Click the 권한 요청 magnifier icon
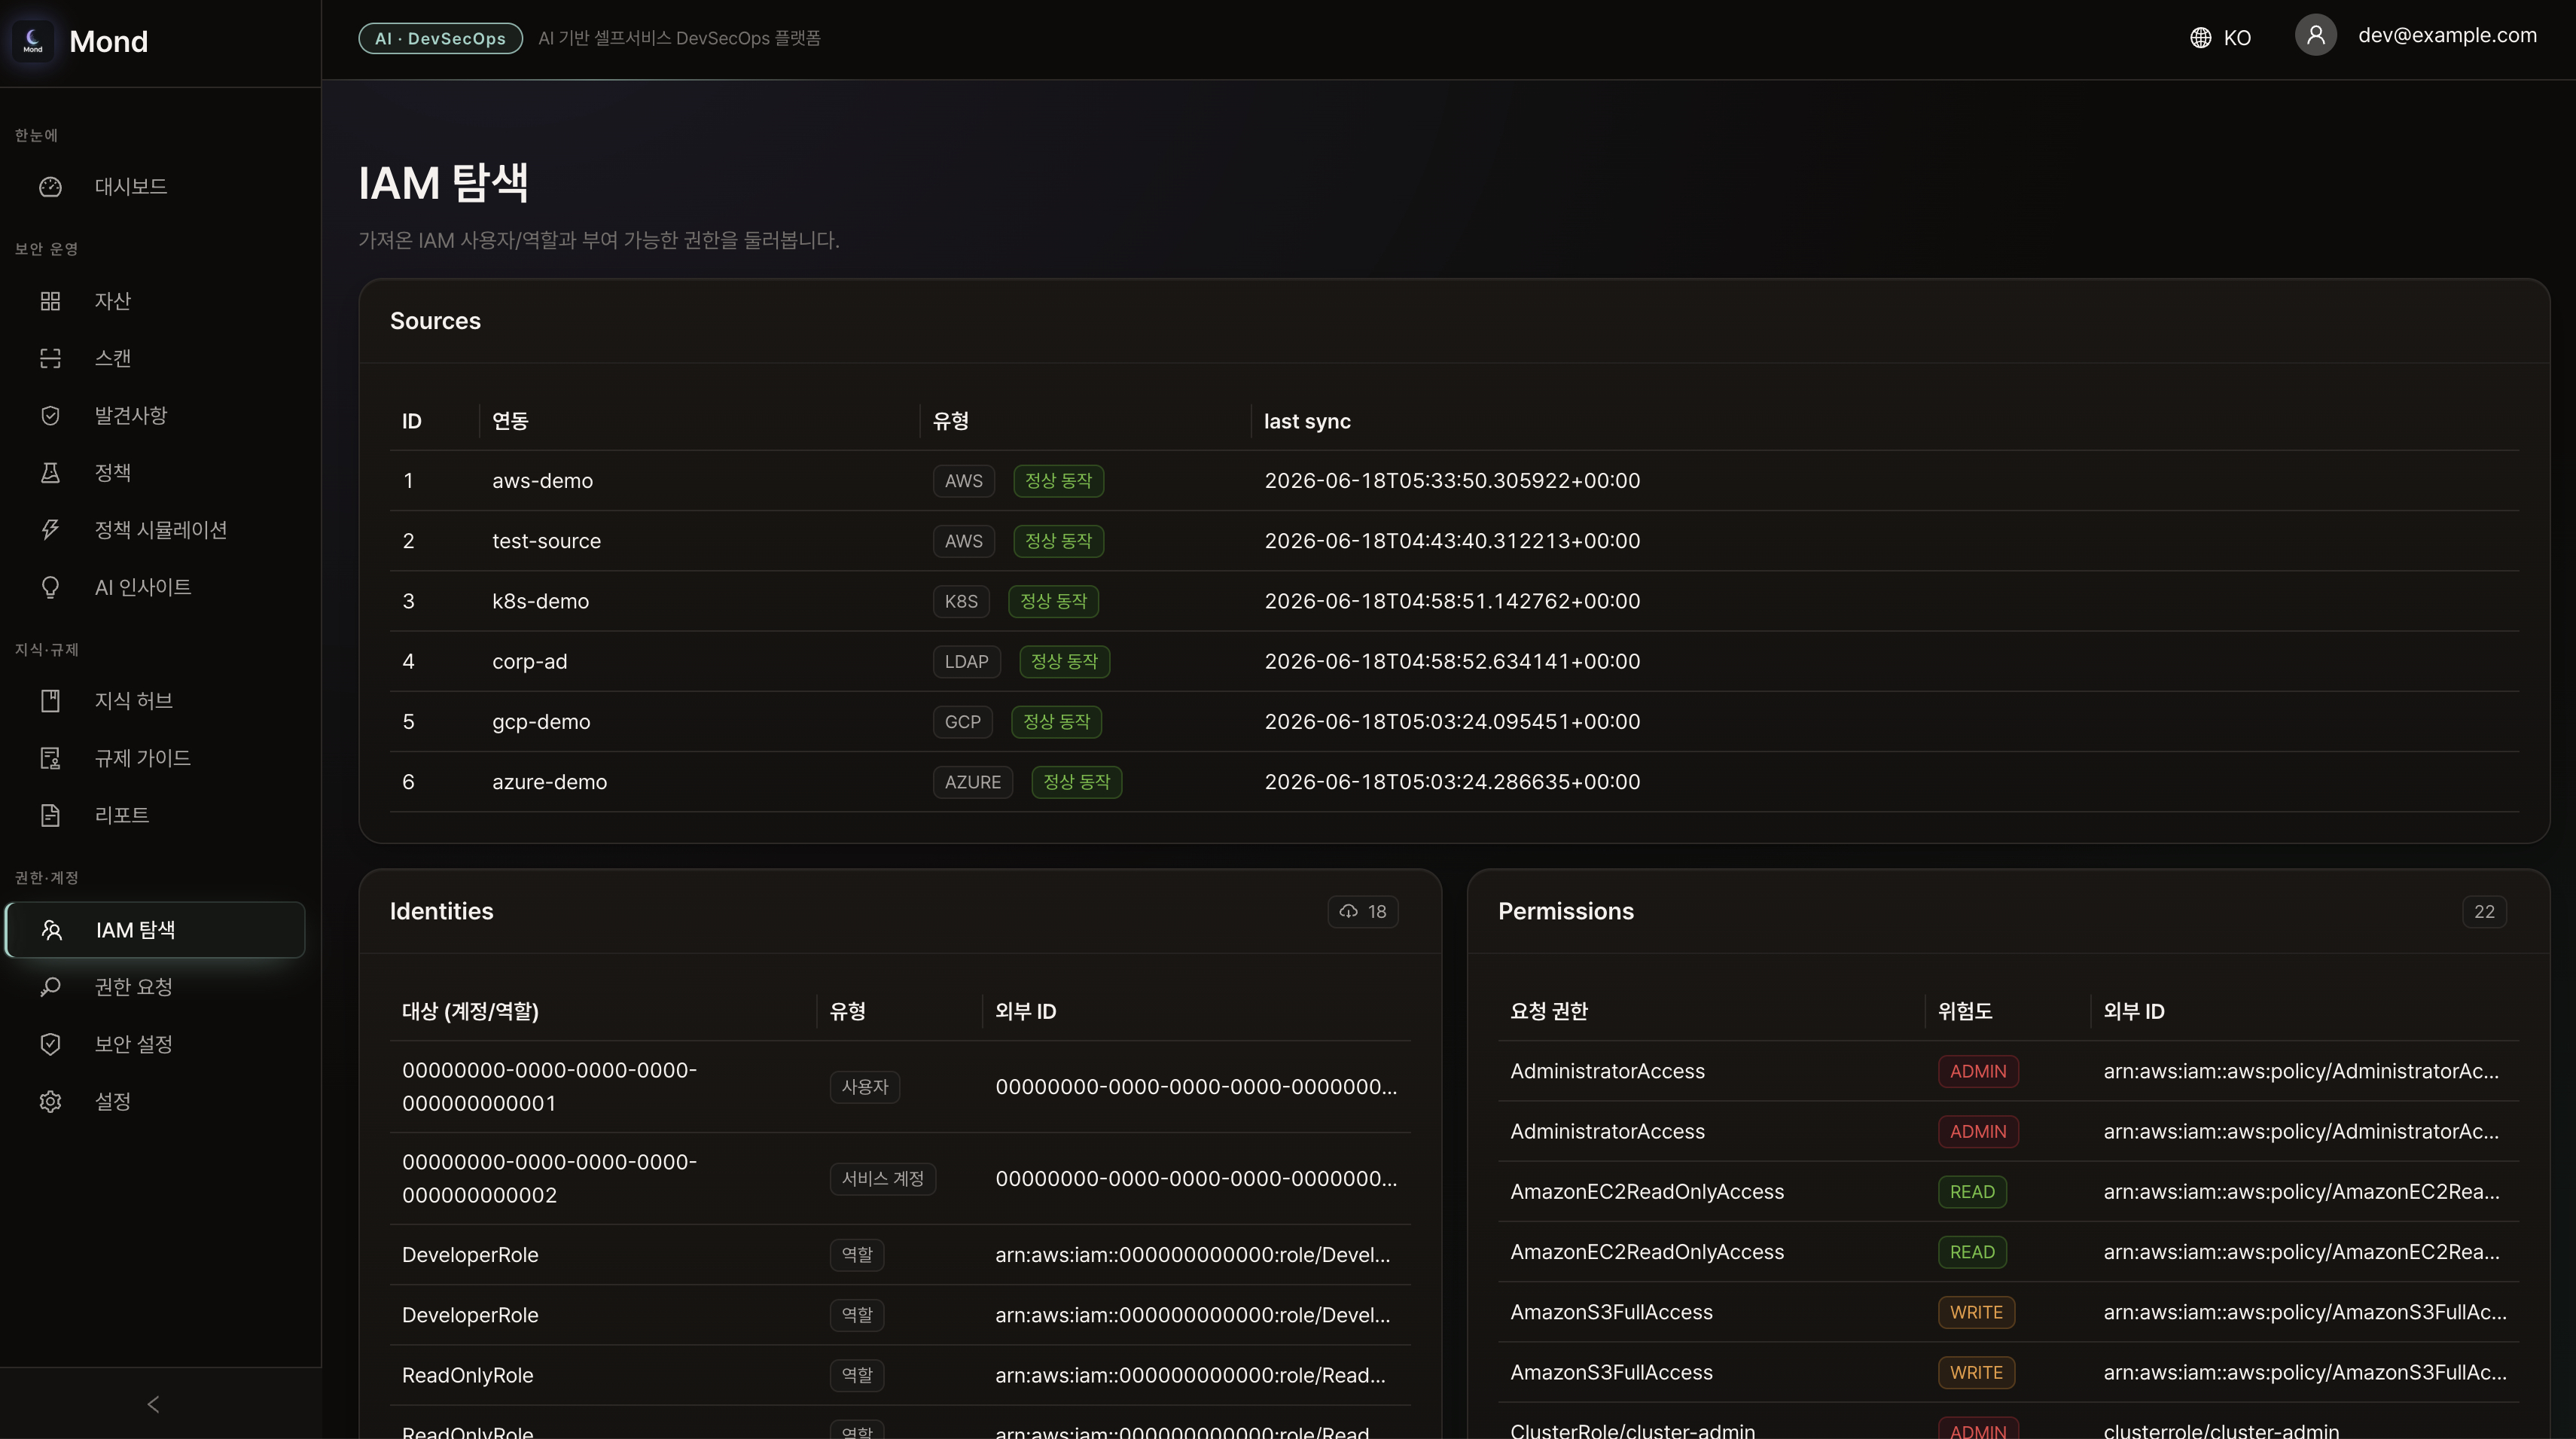This screenshot has width=2576, height=1439. 50,987
